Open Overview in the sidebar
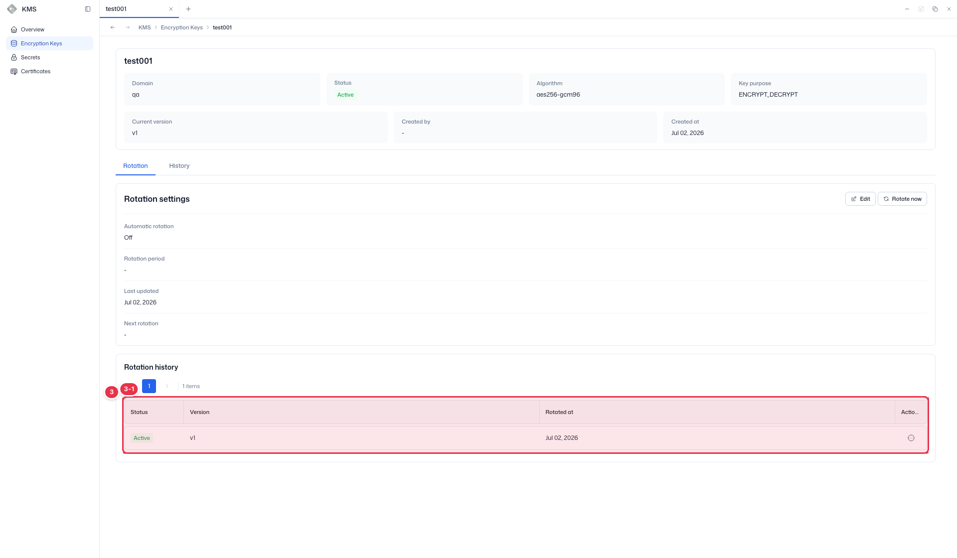The width and height of the screenshot is (957, 558). coord(49,29)
